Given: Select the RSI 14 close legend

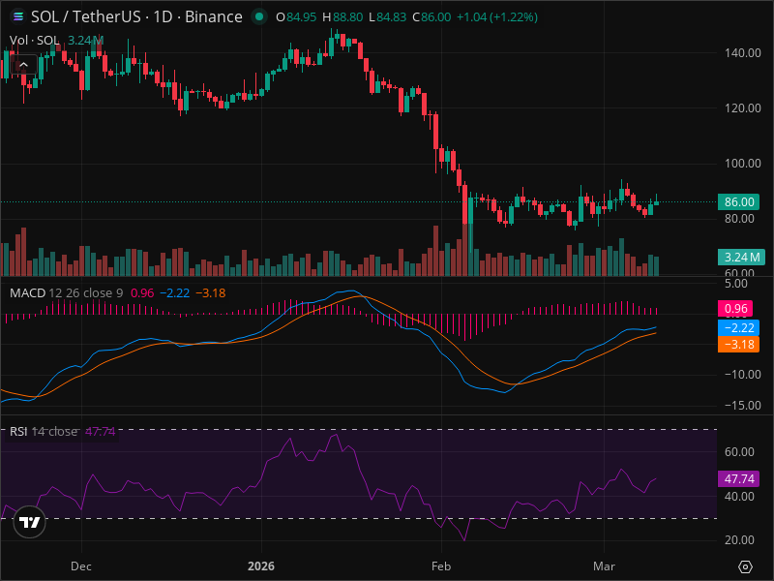Looking at the screenshot, I should 44,431.
